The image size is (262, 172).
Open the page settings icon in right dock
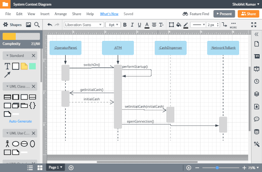256,44
